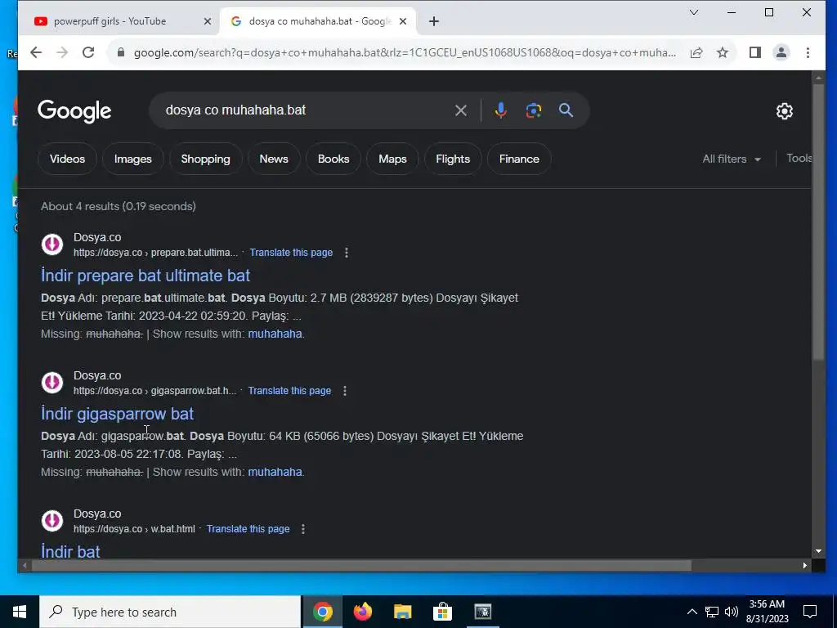
Task: Select the News filter
Action: point(274,159)
